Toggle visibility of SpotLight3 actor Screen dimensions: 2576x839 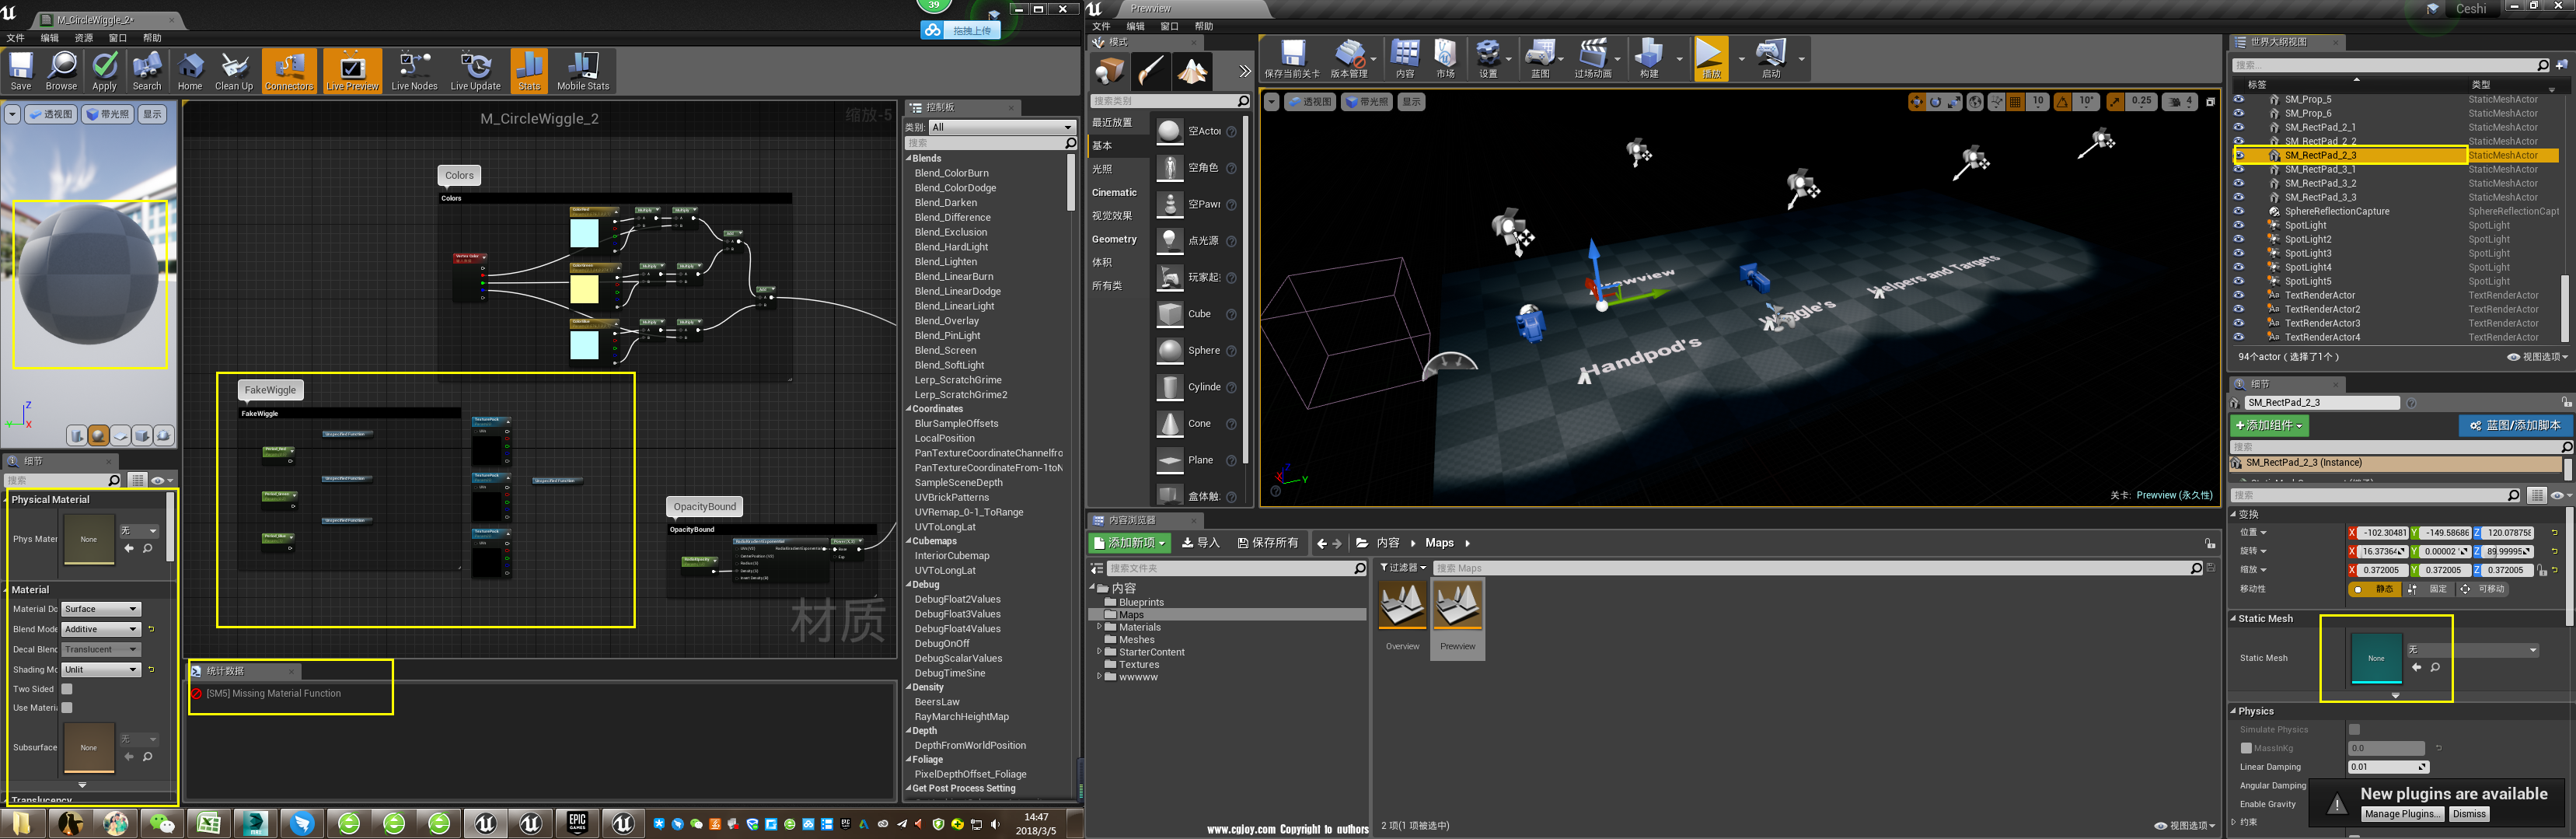(2239, 253)
